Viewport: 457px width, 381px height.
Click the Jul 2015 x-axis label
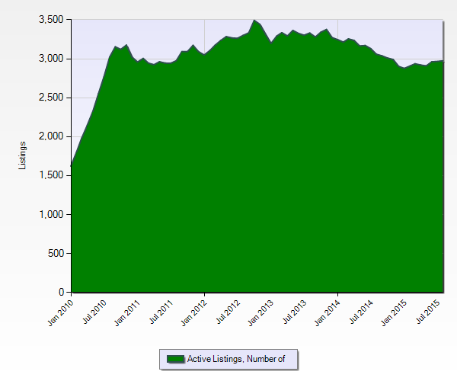click(428, 312)
